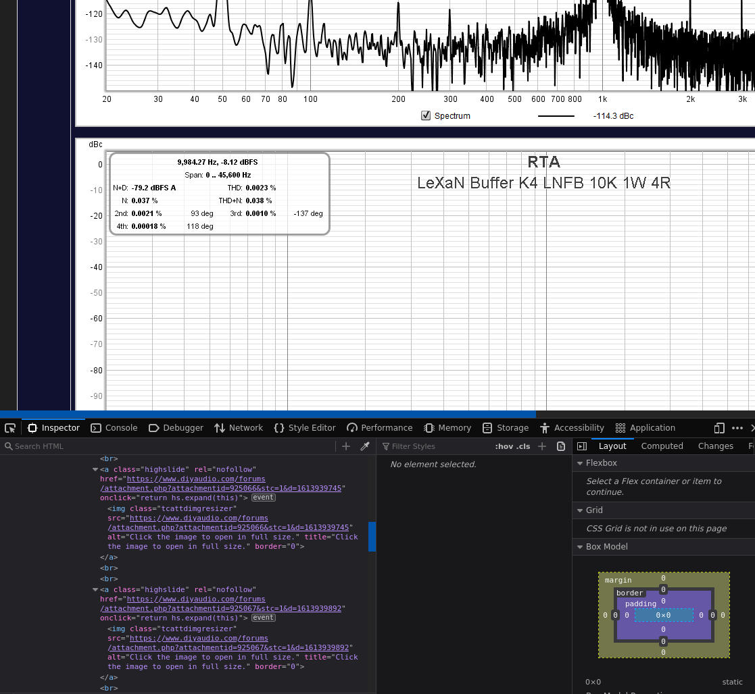Viewport: 755px width, 694px height.
Task: Click the RTA graph title
Action: click(x=543, y=162)
